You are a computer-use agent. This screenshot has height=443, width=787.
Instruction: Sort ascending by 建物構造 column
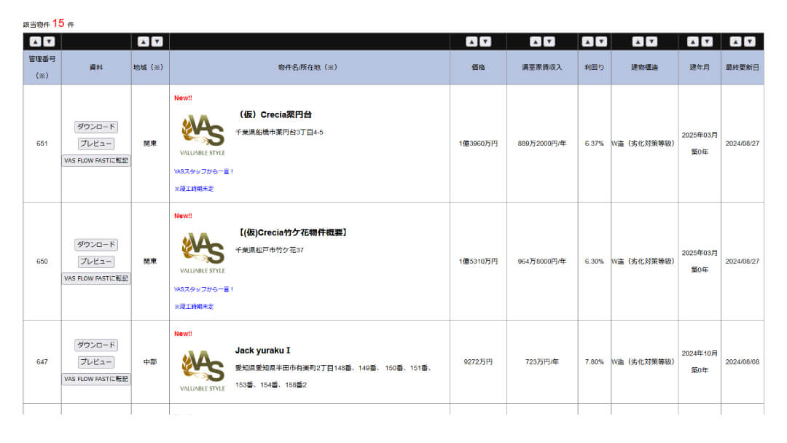pos(638,42)
